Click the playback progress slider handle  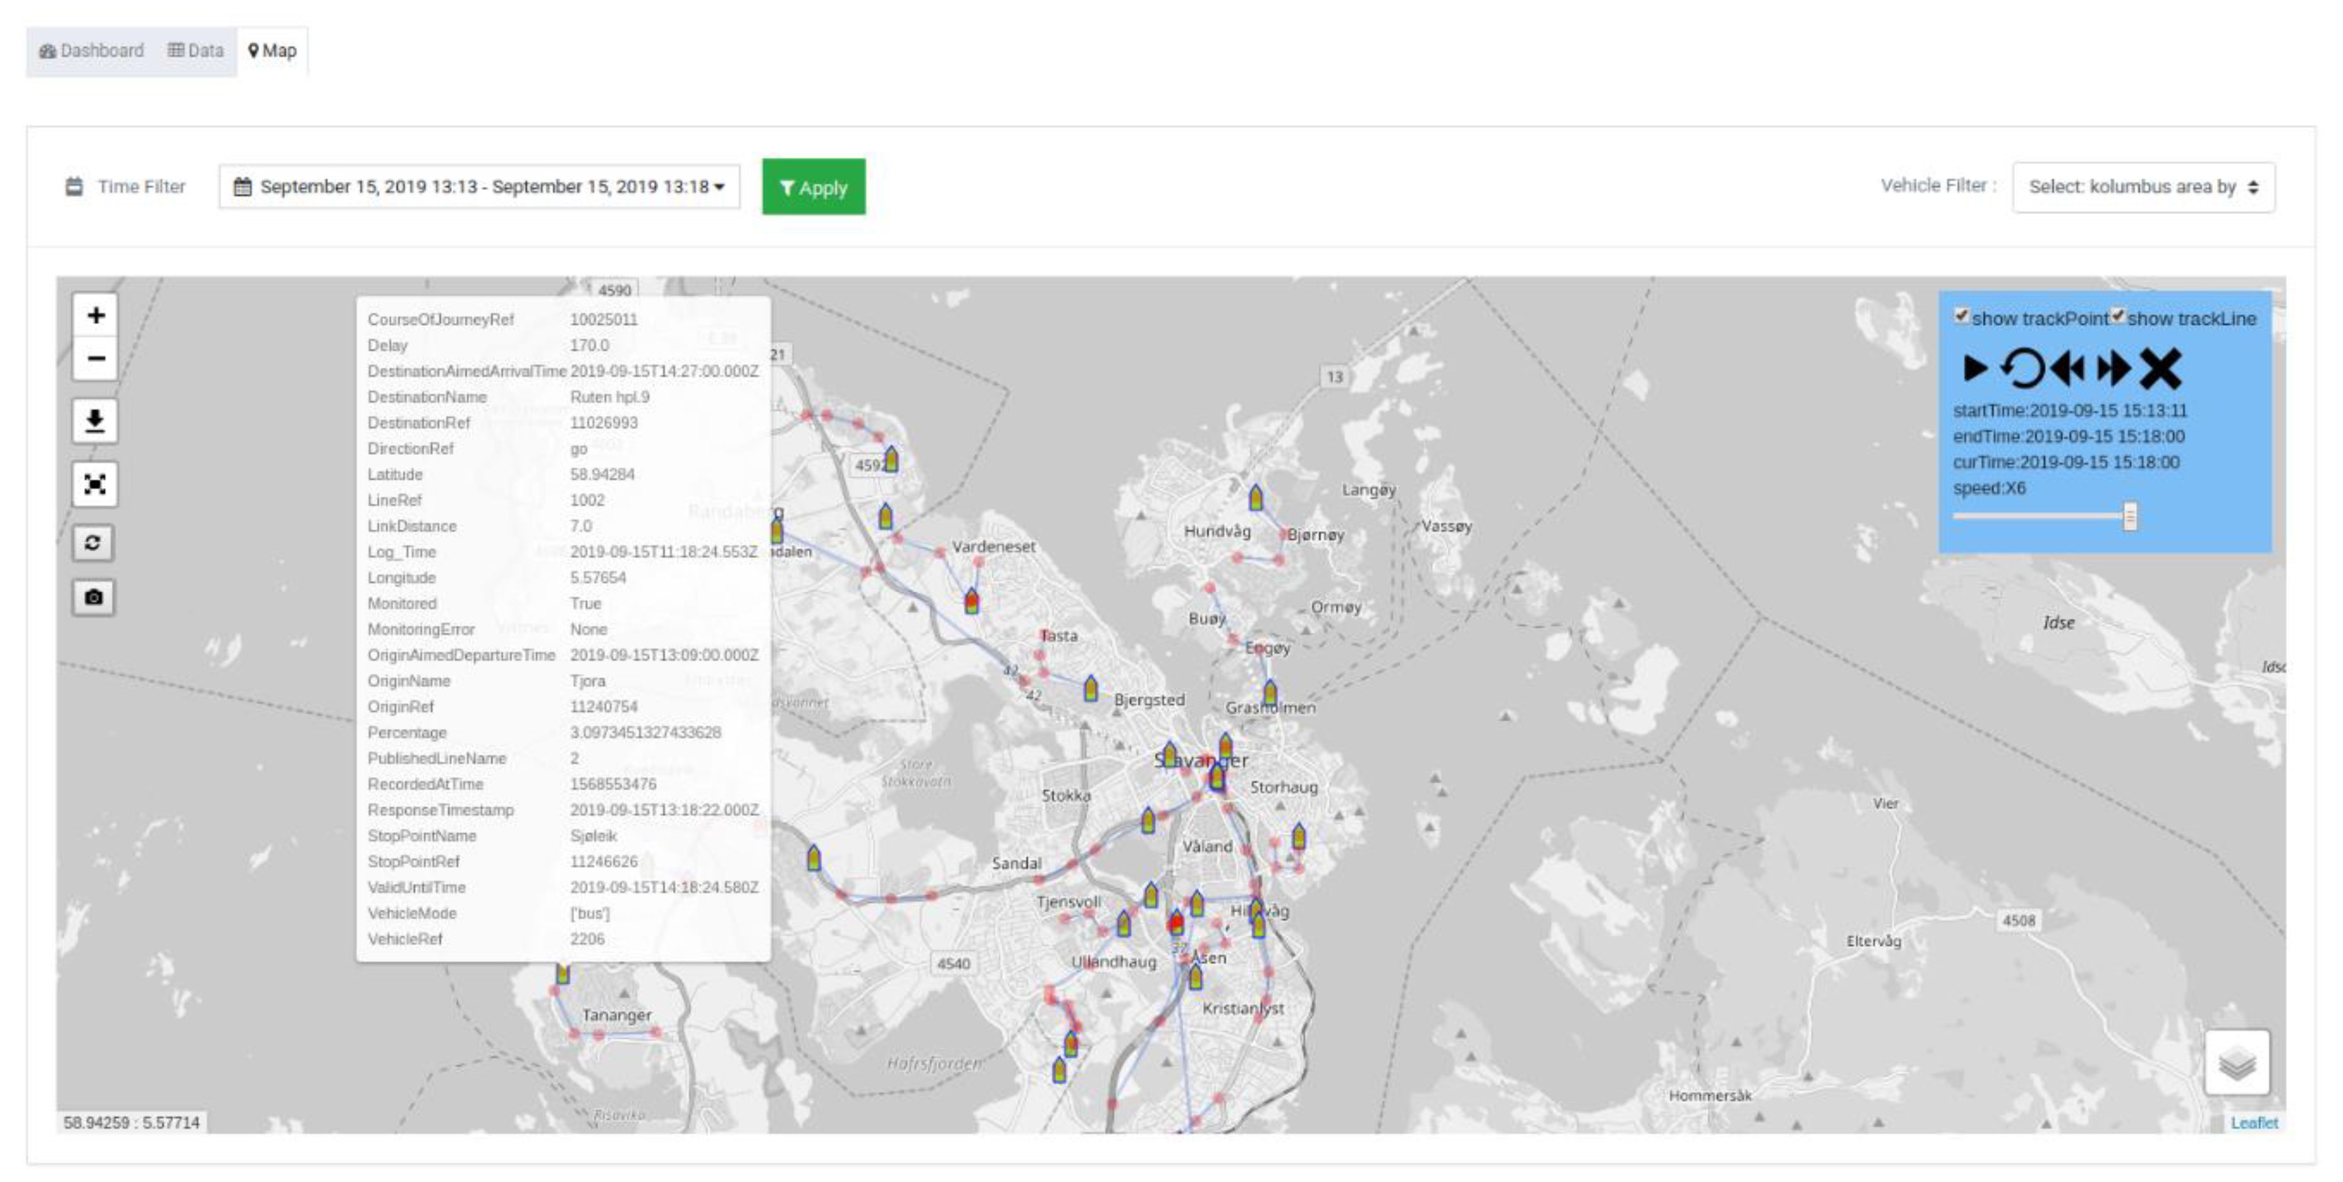2129,516
